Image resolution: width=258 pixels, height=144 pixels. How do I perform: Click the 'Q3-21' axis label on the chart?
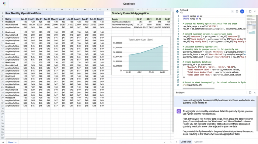click(x=151, y=72)
